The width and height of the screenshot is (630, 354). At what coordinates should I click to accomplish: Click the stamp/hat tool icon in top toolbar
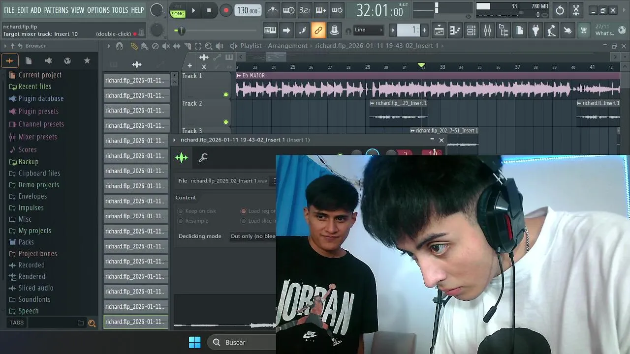(334, 30)
